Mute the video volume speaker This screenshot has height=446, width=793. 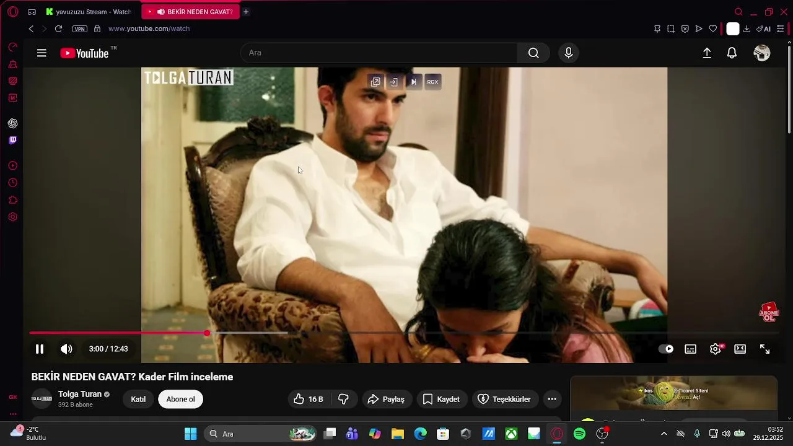[66, 349]
